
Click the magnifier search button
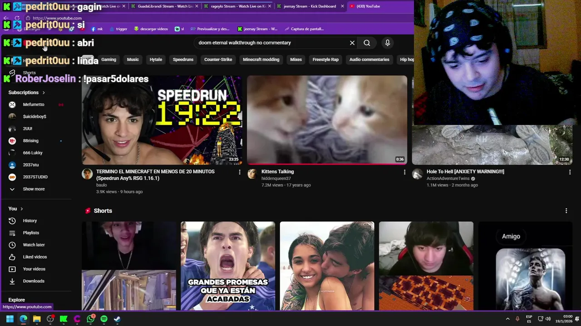(367, 43)
